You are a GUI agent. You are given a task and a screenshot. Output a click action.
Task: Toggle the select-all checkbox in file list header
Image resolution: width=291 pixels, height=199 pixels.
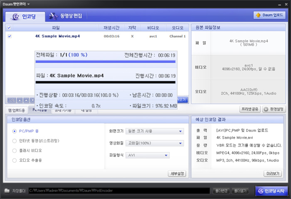point(9,28)
